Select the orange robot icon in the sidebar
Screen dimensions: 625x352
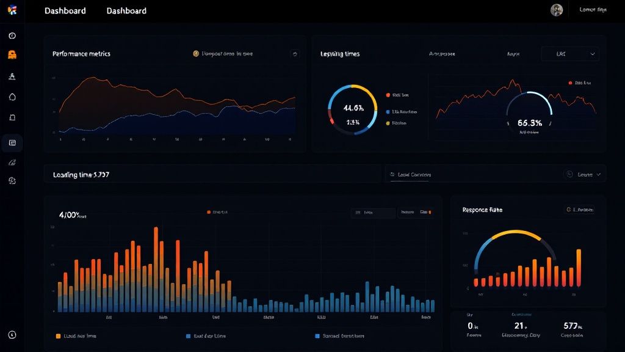[12, 54]
